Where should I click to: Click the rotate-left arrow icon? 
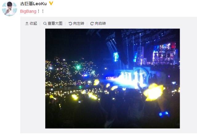click(70, 23)
